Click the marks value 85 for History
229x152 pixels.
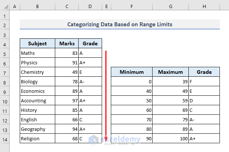click(67, 110)
